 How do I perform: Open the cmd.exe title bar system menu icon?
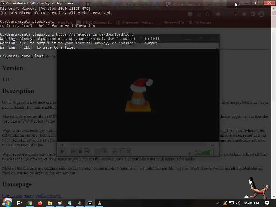3,3
